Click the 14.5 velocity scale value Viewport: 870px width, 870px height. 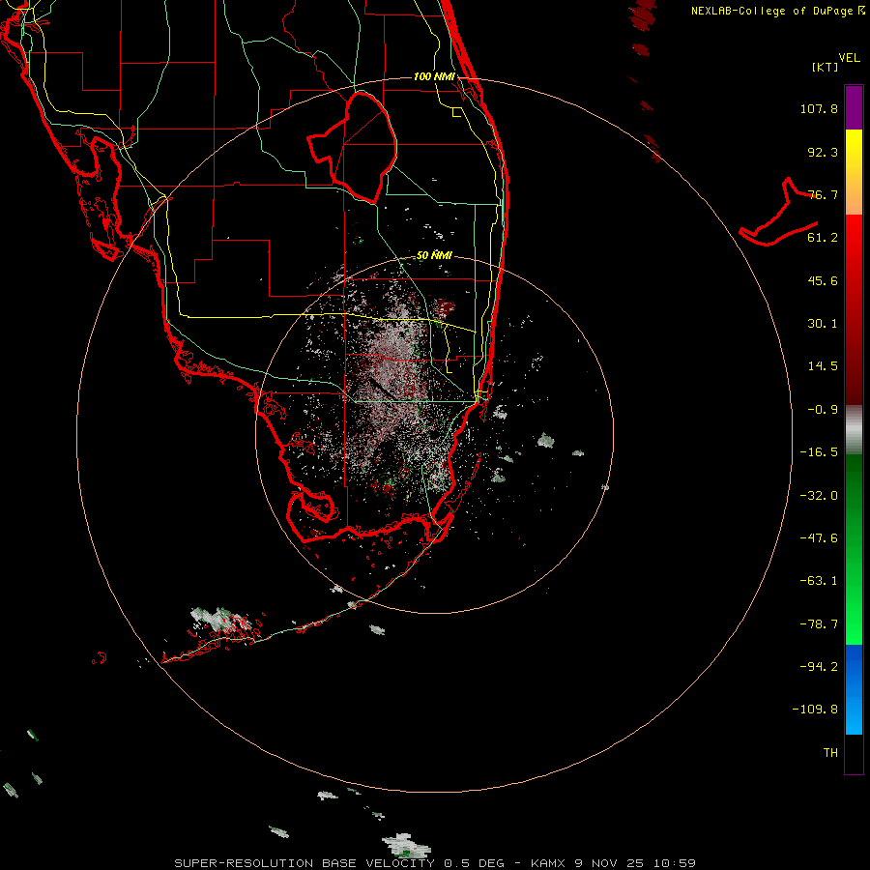(823, 366)
